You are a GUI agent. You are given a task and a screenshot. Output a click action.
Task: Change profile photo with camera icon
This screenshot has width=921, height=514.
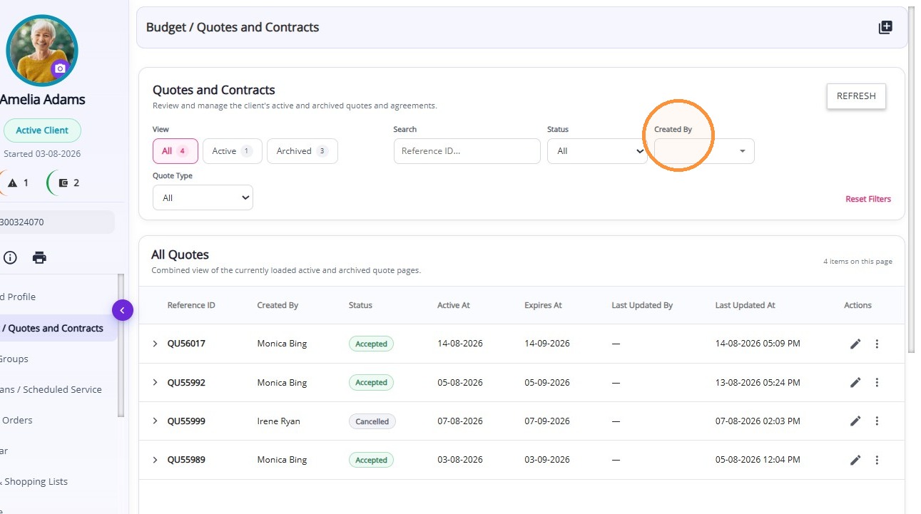[60, 68]
